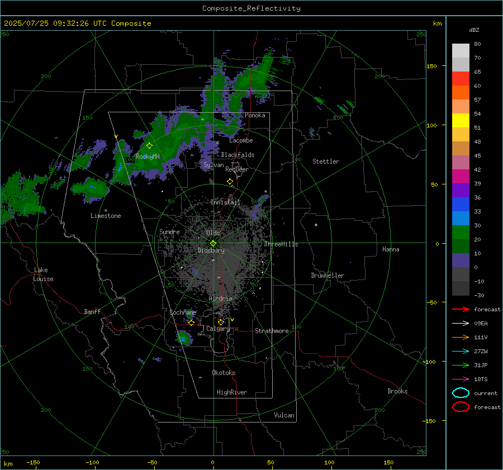The height and width of the screenshot is (470, 503).
Task: Click the Okotoks city label
Action: (x=224, y=373)
